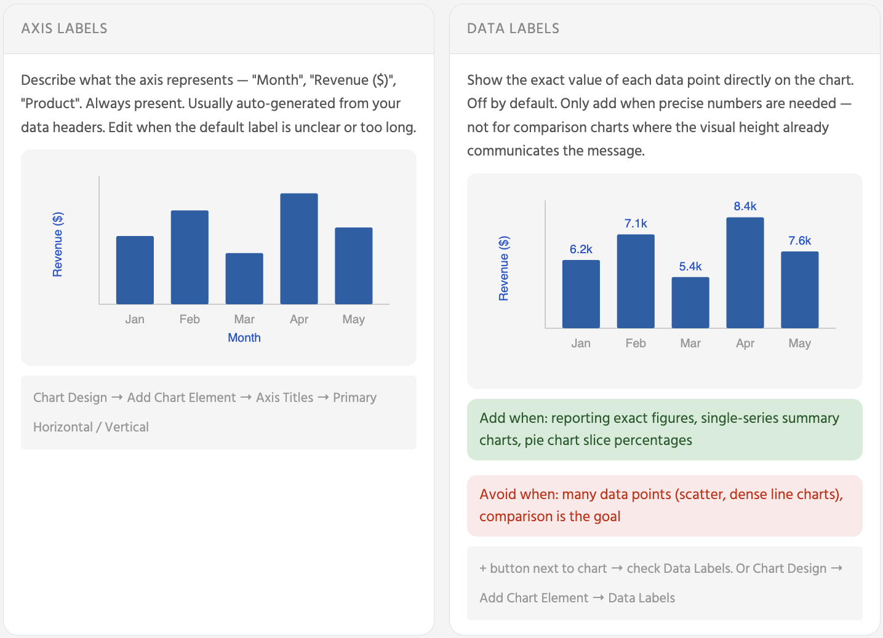Screen dimensions: 883x638
Task: Select Revenue ($) label in Data Labels chart
Action: pyautogui.click(x=504, y=269)
